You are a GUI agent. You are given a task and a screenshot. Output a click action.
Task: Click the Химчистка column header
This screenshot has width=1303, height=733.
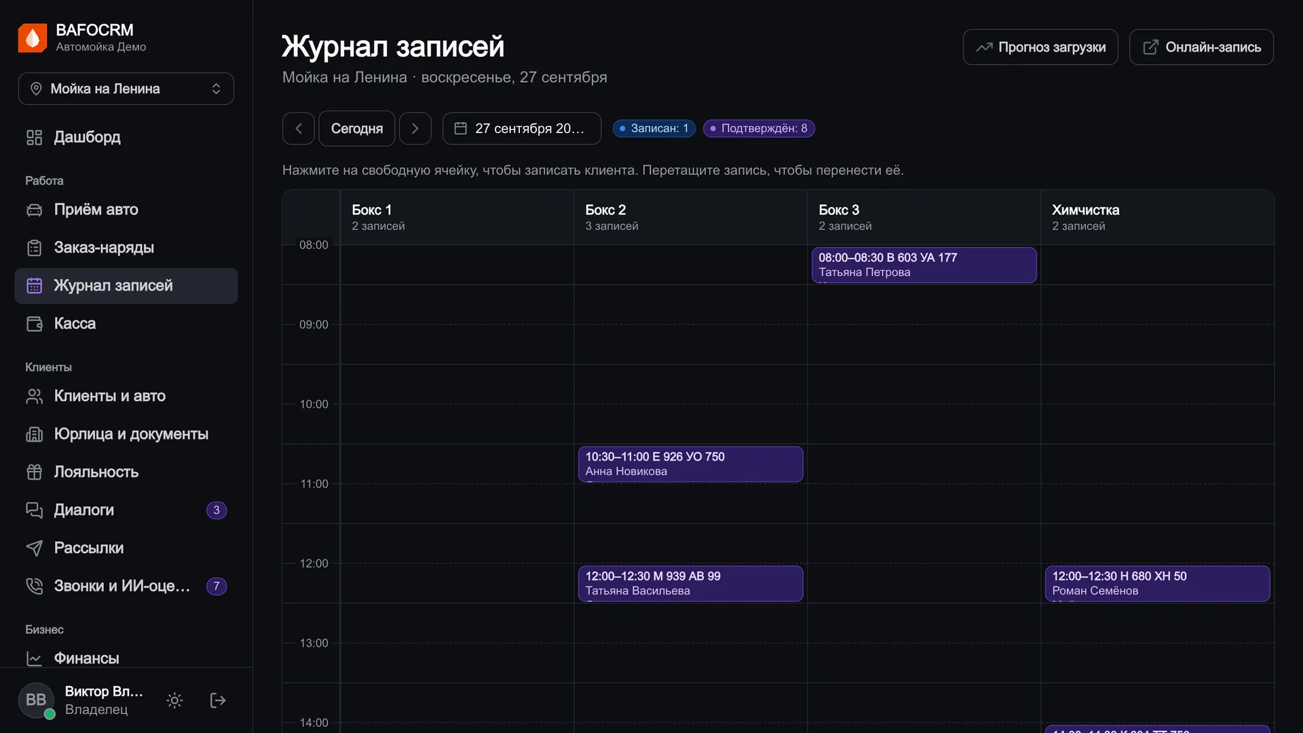click(1158, 217)
